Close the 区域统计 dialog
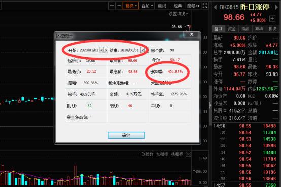281x187 pixels. click(x=192, y=34)
